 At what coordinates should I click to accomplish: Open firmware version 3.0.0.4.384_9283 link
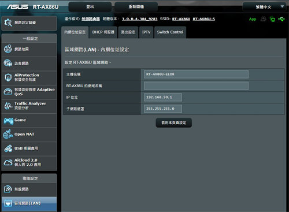140,19
